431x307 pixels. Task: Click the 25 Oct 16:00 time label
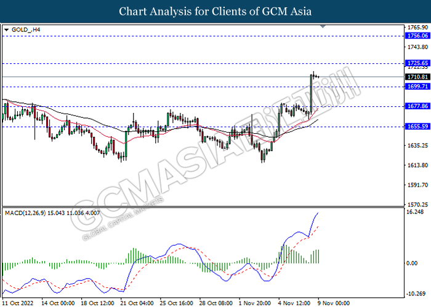pyautogui.click(x=177, y=303)
